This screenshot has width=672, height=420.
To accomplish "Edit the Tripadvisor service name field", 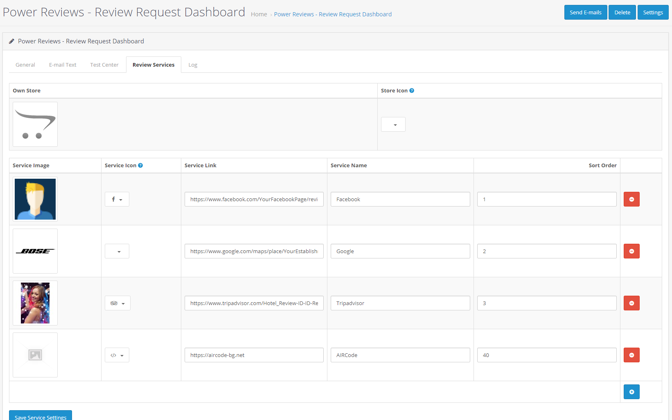I will point(400,303).
